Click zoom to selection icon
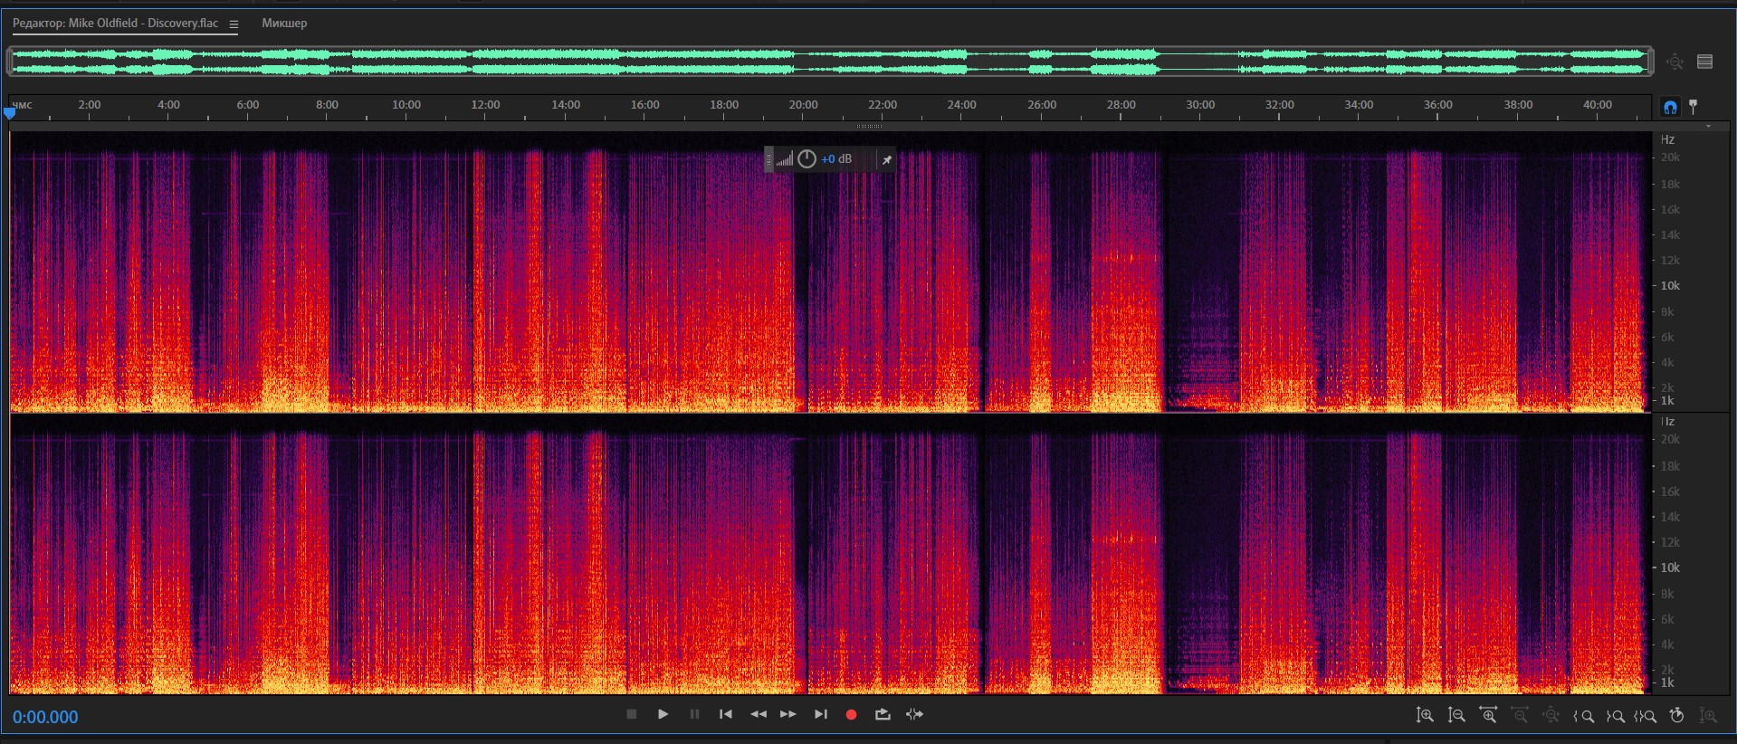1737x744 pixels. point(1646,716)
